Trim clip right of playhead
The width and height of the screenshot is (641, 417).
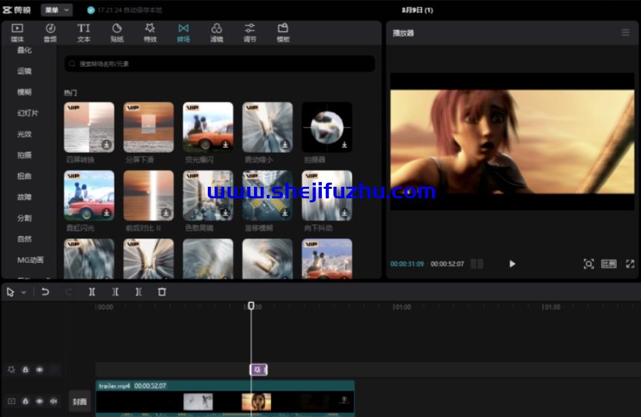point(139,292)
